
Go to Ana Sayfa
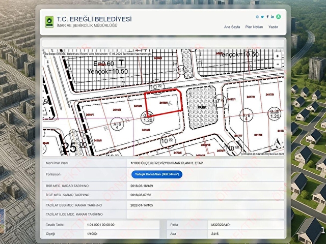click(232, 27)
